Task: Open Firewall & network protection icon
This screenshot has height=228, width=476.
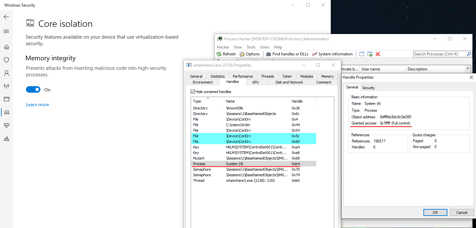Action: click(6, 86)
